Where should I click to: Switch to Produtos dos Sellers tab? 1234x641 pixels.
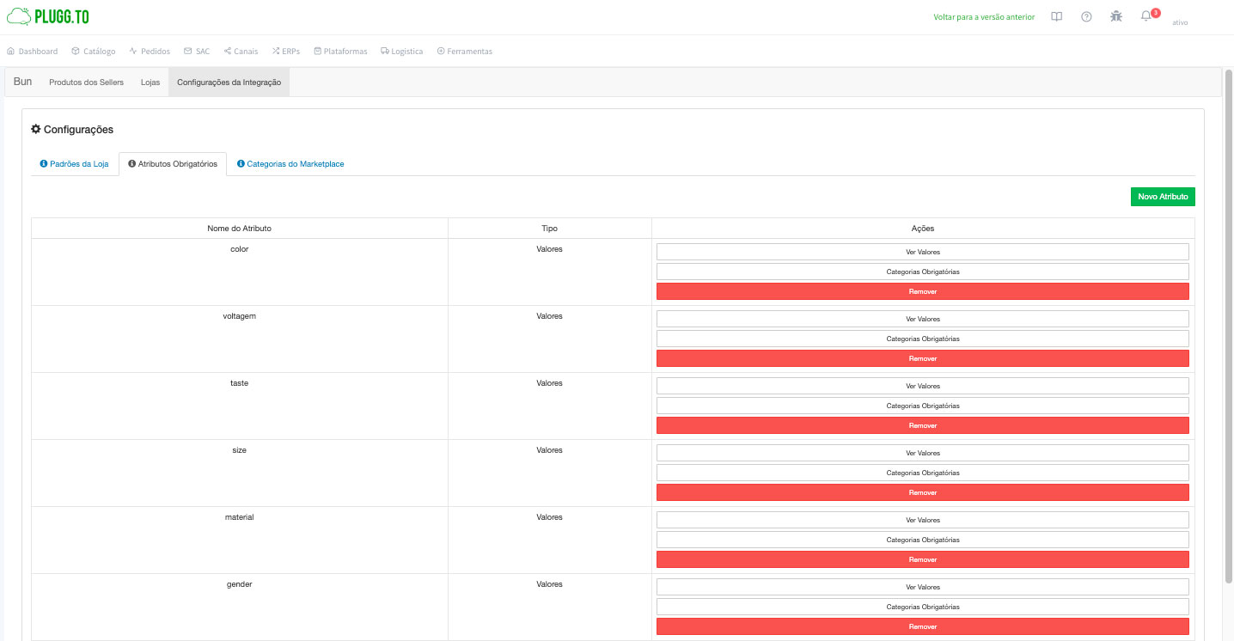click(x=86, y=82)
